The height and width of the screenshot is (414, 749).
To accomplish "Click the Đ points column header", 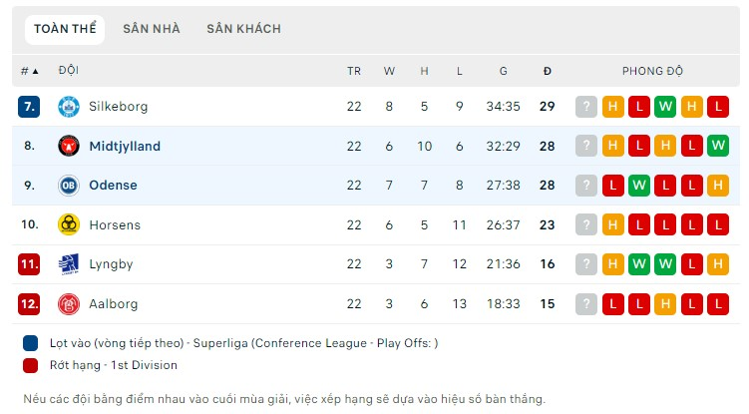I will (x=548, y=71).
